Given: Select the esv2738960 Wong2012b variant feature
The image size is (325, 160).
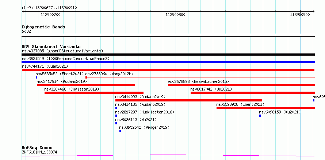Looking at the screenshot, I should [x=200, y=77].
